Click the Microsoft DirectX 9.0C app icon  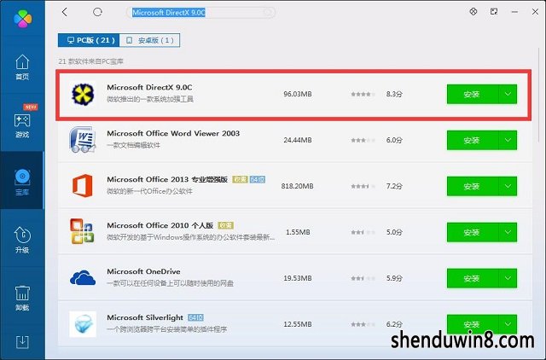coord(83,94)
